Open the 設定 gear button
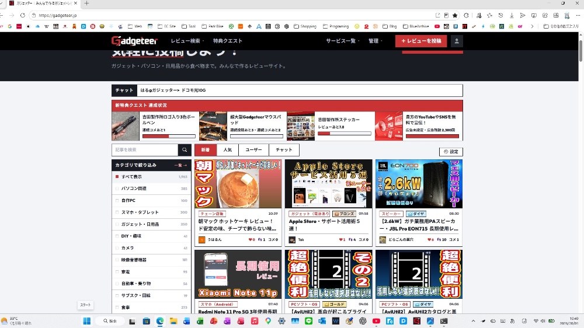This screenshot has height=328, width=584. point(451,152)
